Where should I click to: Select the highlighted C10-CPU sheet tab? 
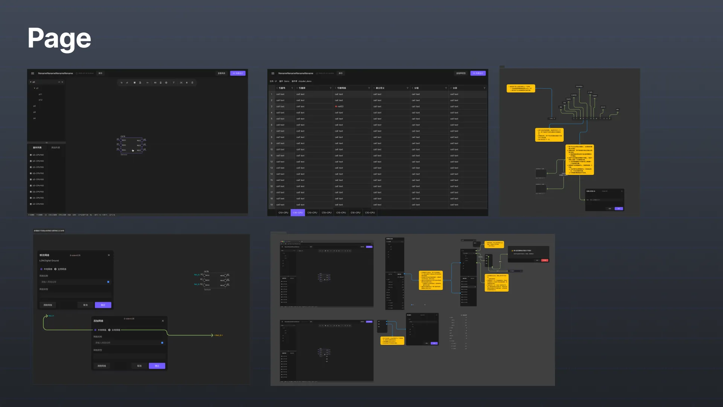[x=297, y=213]
